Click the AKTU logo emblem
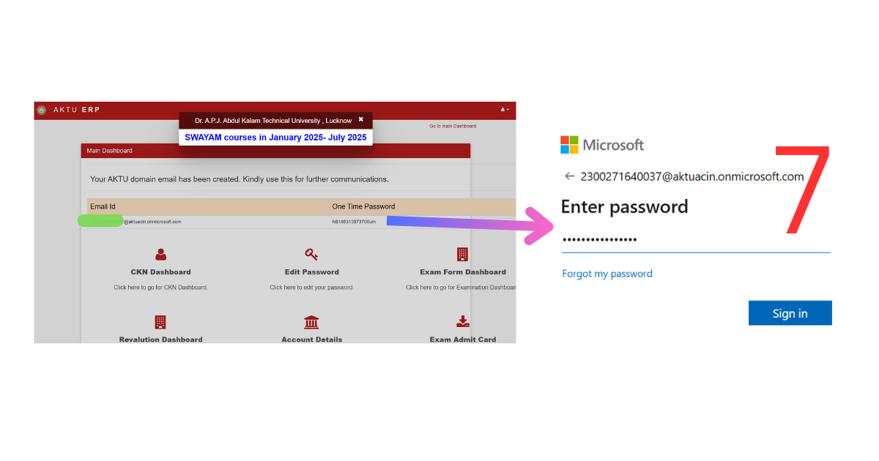Screen dimensions: 879x461 pyautogui.click(x=41, y=110)
